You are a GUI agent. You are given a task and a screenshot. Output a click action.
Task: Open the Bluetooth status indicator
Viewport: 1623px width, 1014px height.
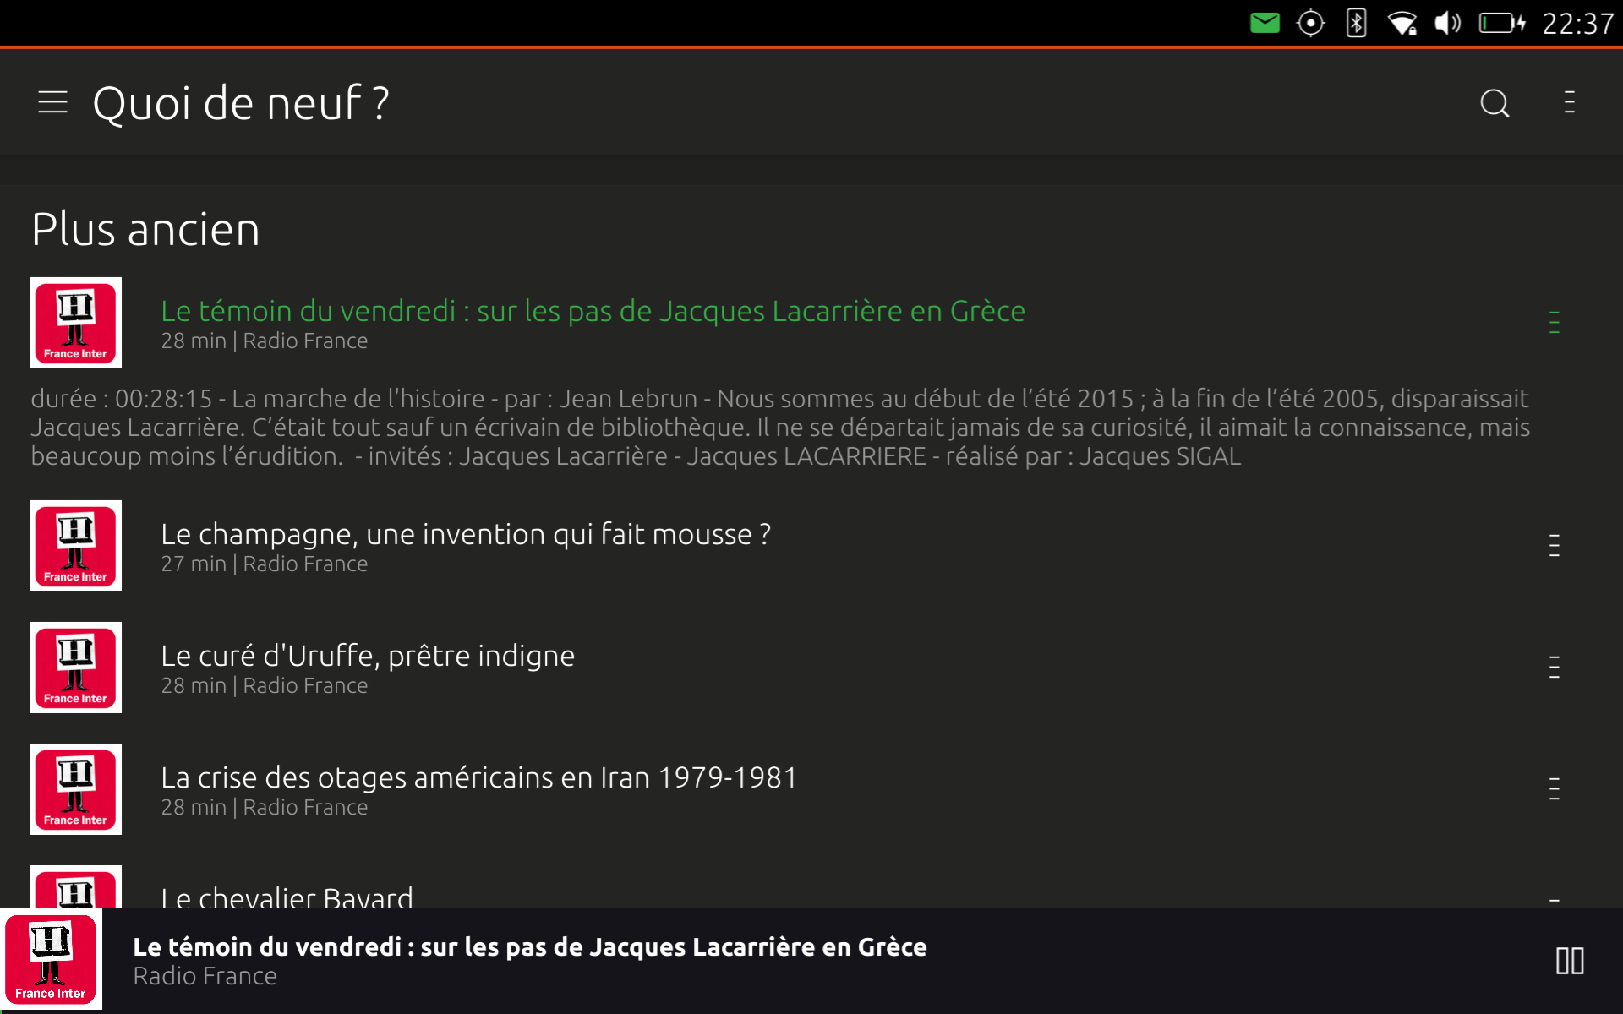(x=1356, y=23)
